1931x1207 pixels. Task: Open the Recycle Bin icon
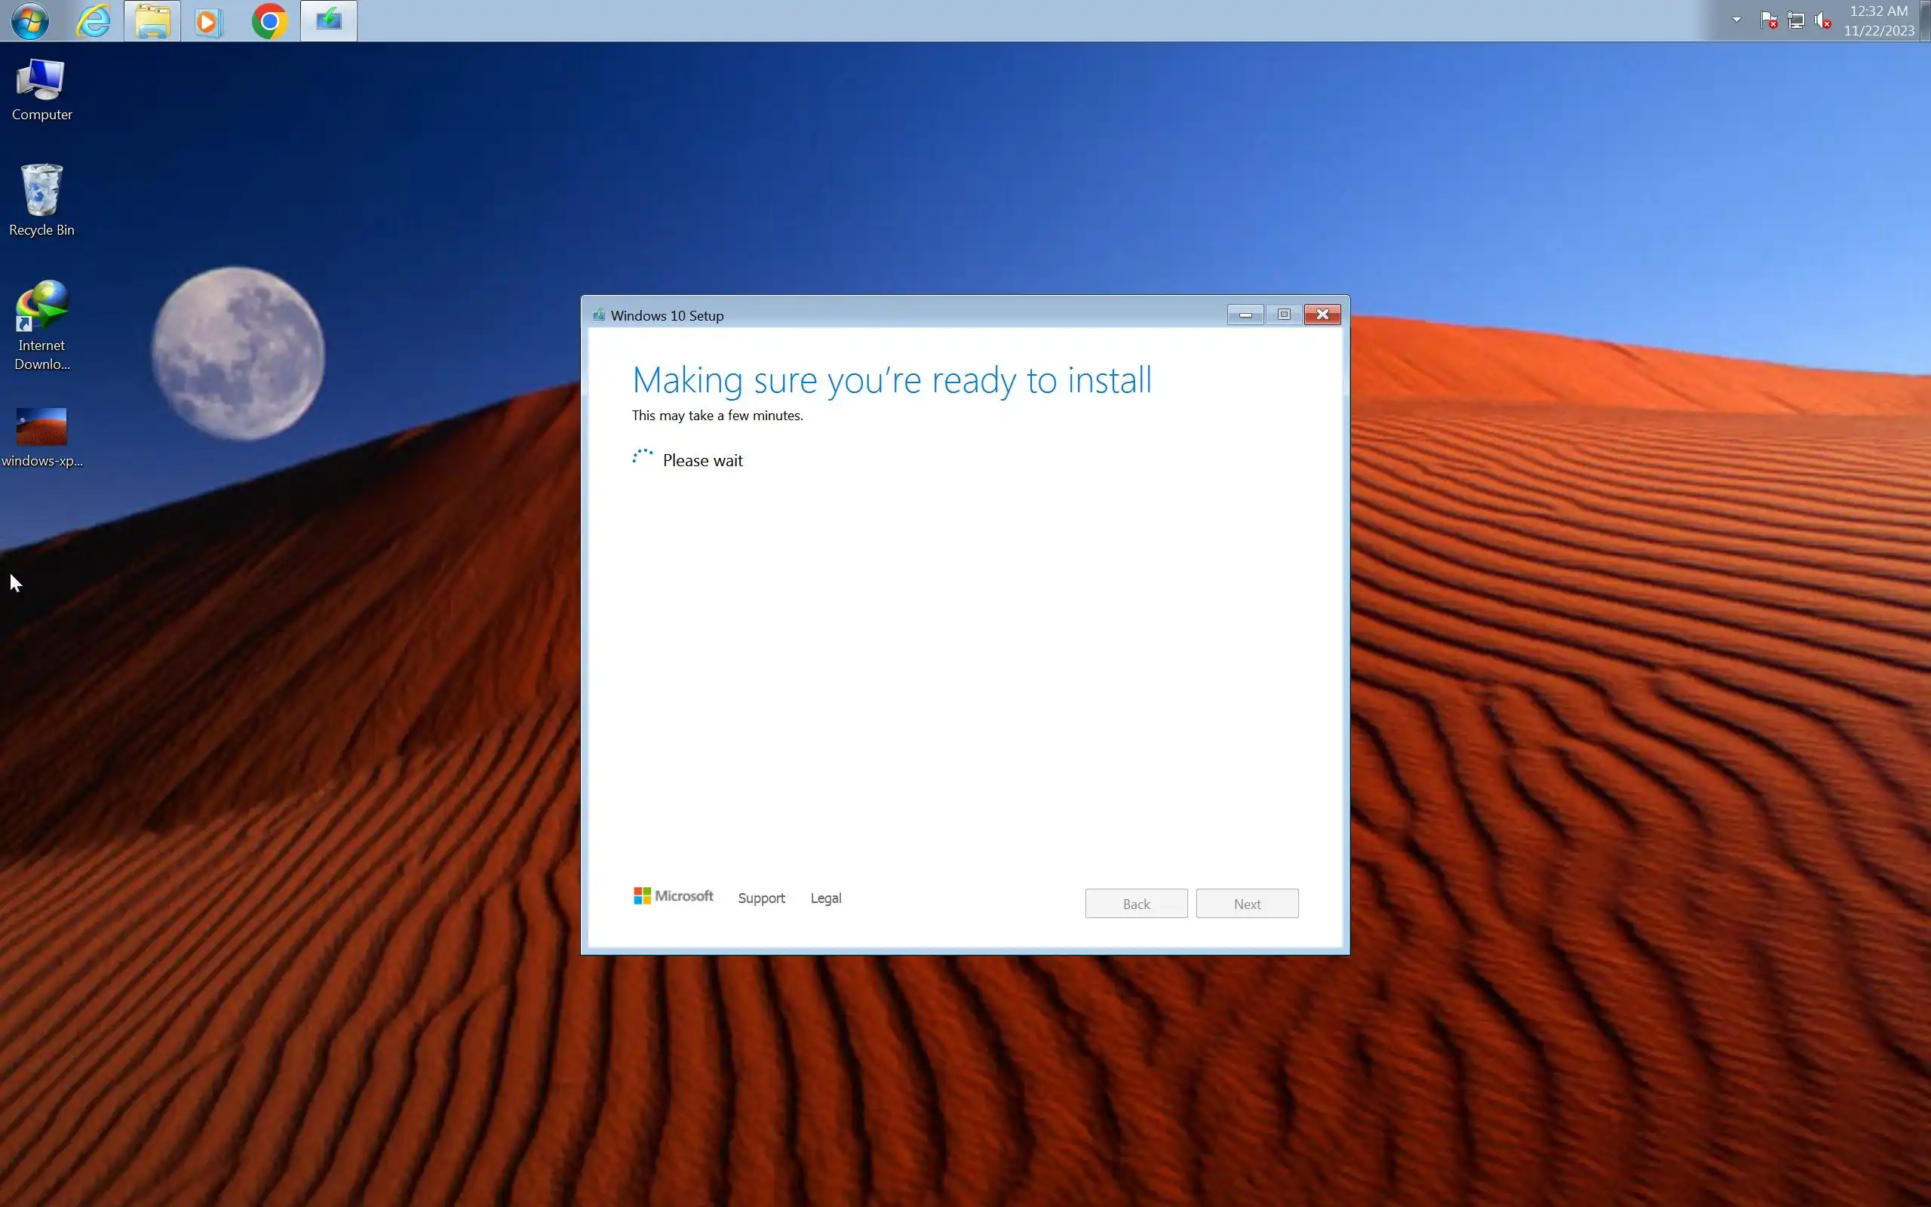tap(41, 200)
